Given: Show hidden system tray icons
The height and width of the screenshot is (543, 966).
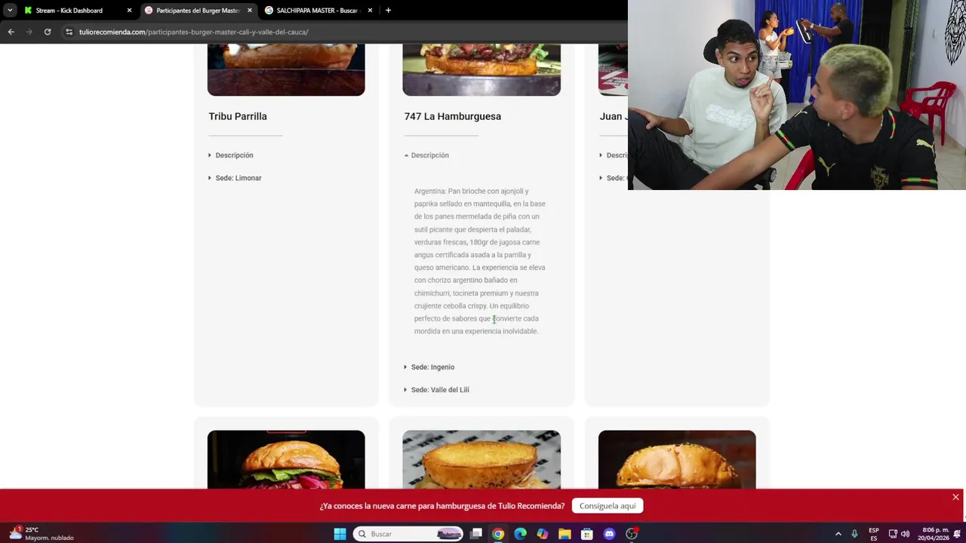Looking at the screenshot, I should (838, 534).
